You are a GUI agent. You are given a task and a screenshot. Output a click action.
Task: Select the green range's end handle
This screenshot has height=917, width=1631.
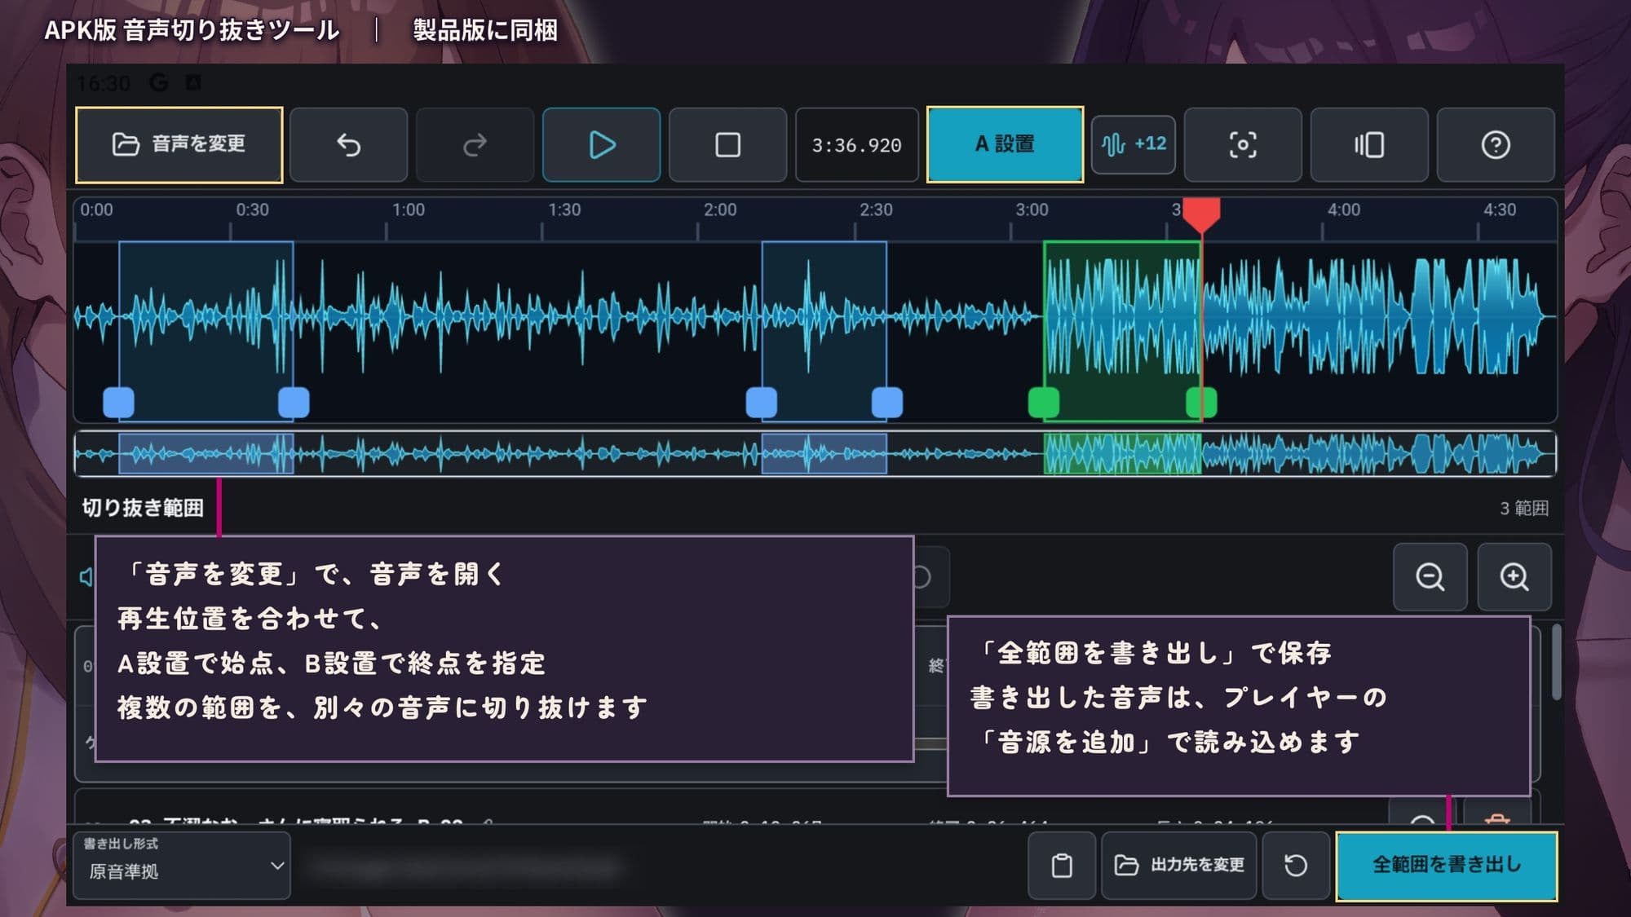(x=1201, y=403)
